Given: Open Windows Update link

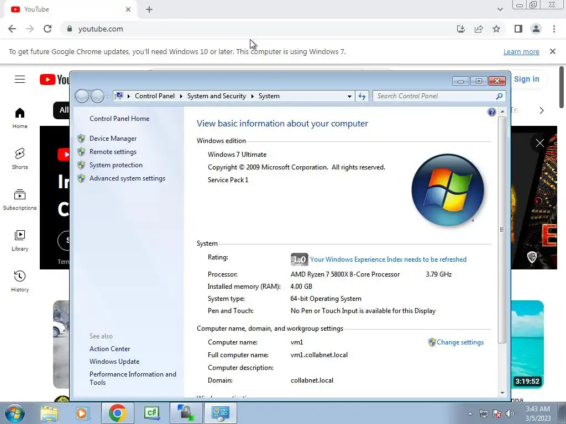Looking at the screenshot, I should pos(114,362).
